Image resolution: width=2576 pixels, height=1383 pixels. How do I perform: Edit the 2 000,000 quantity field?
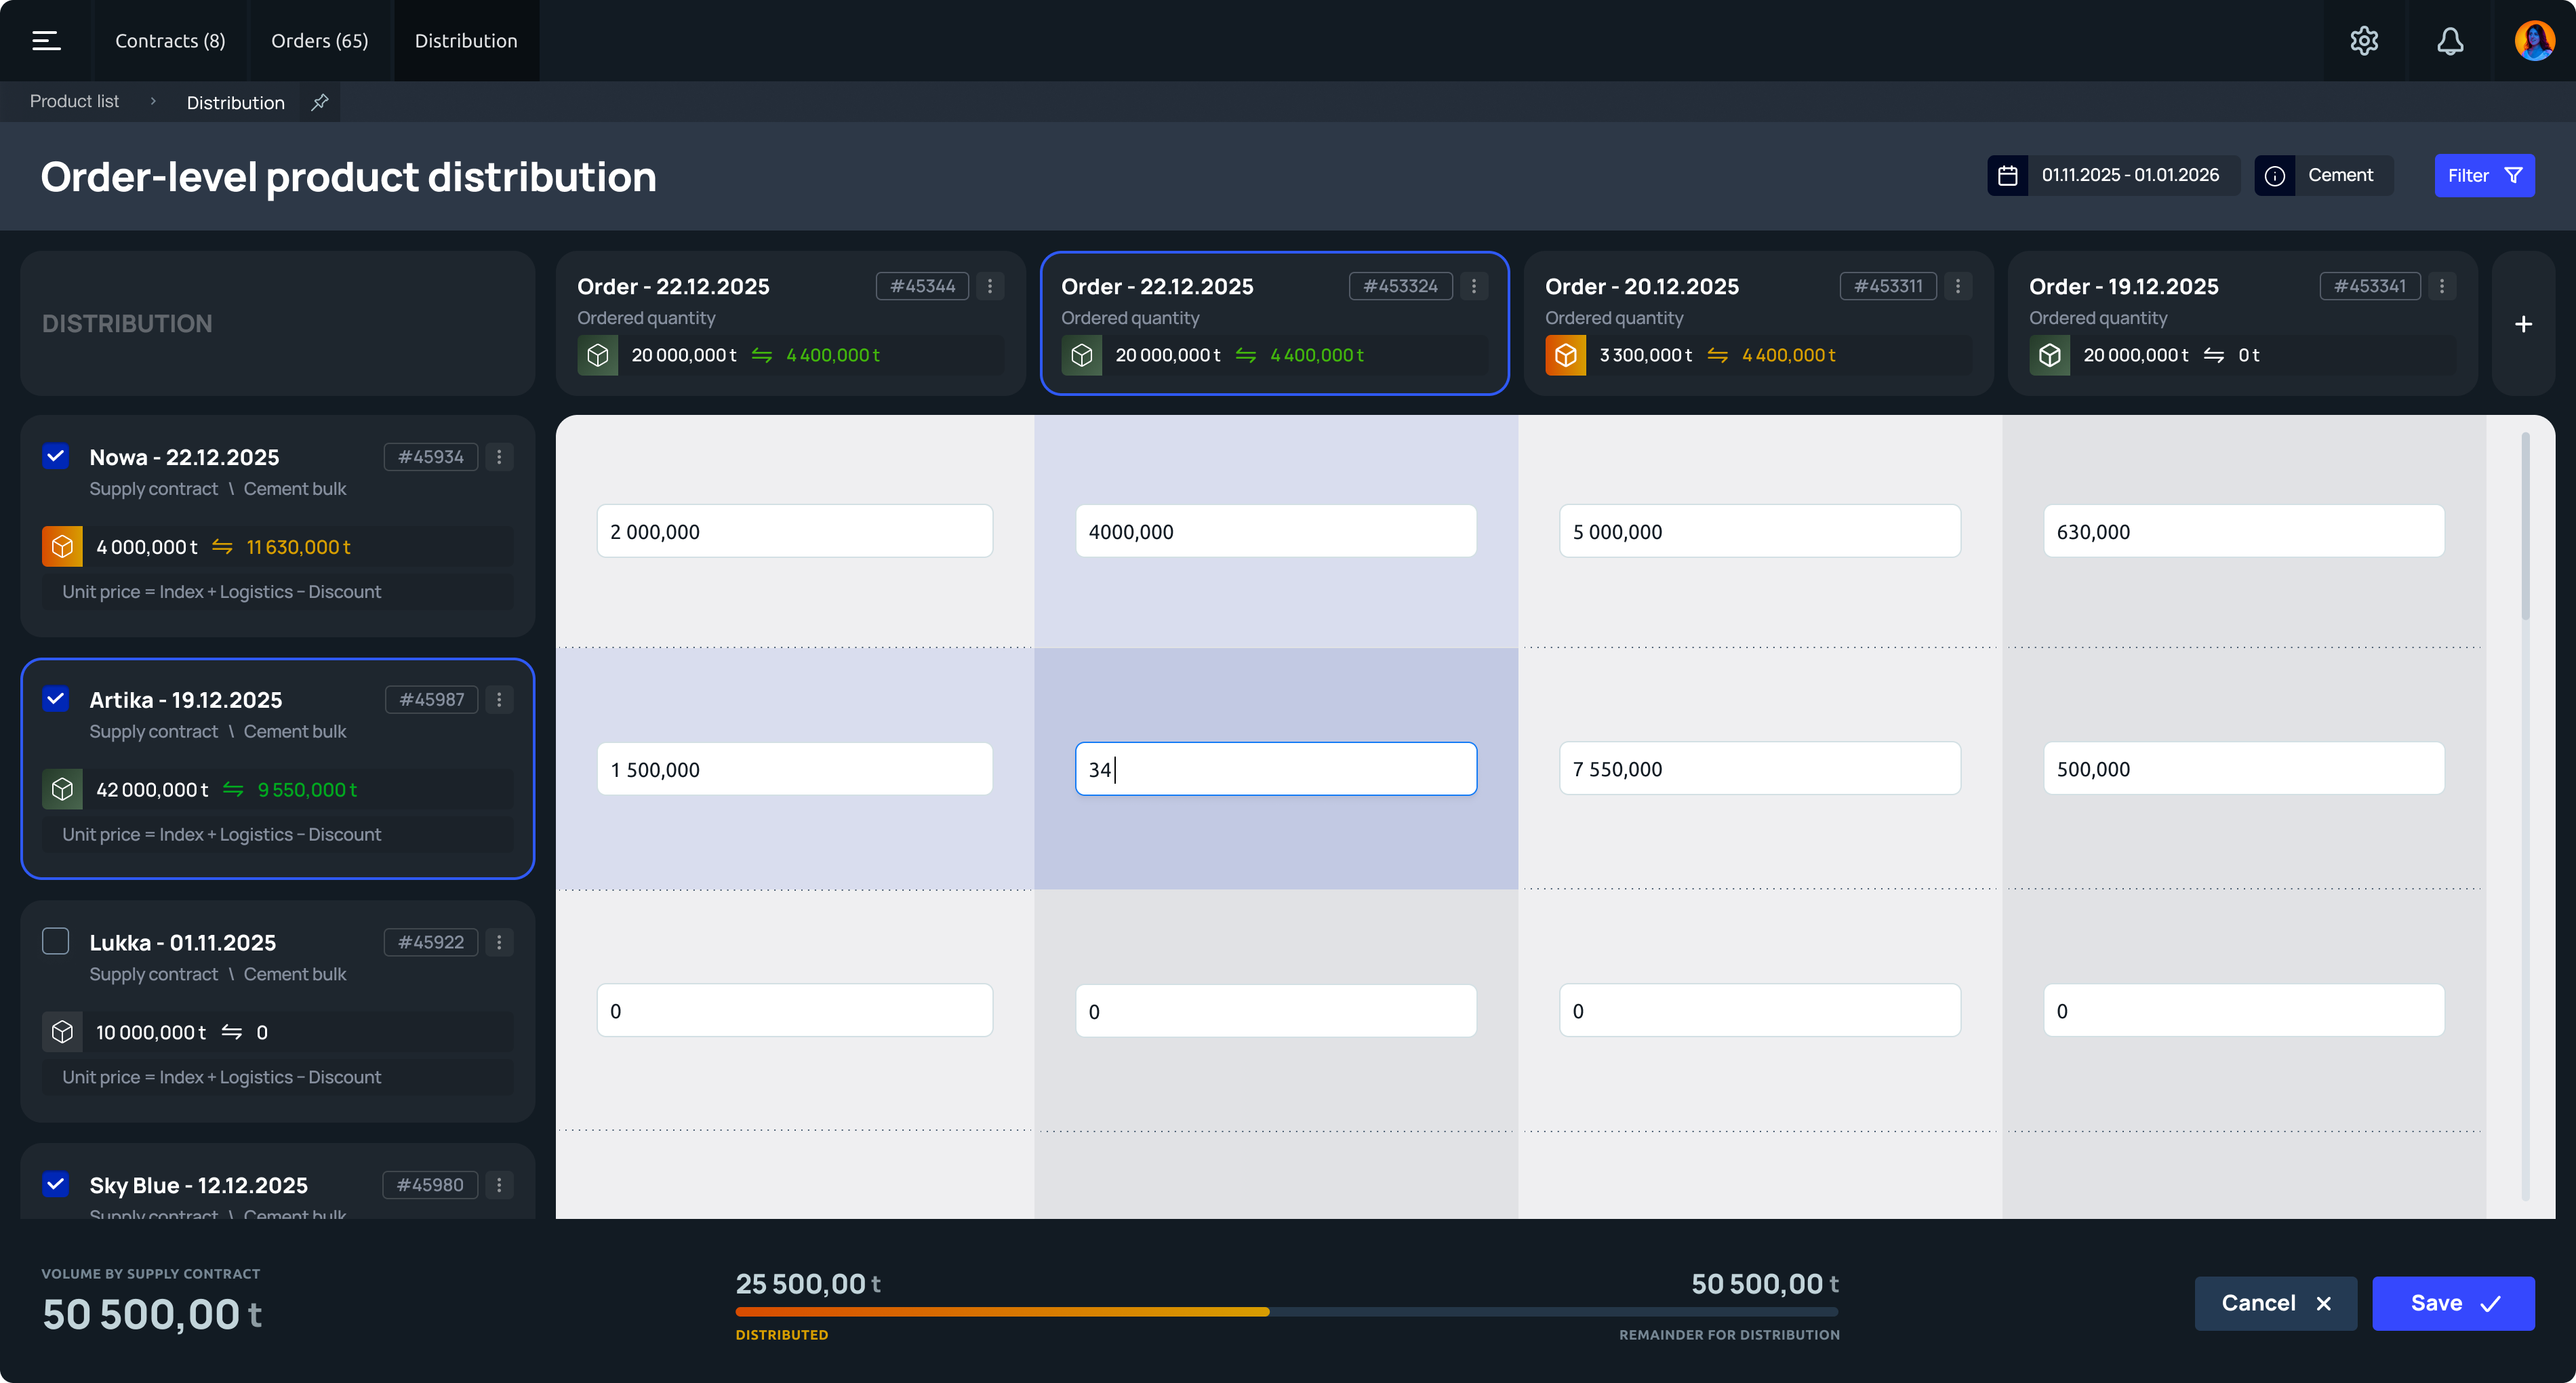tap(795, 531)
